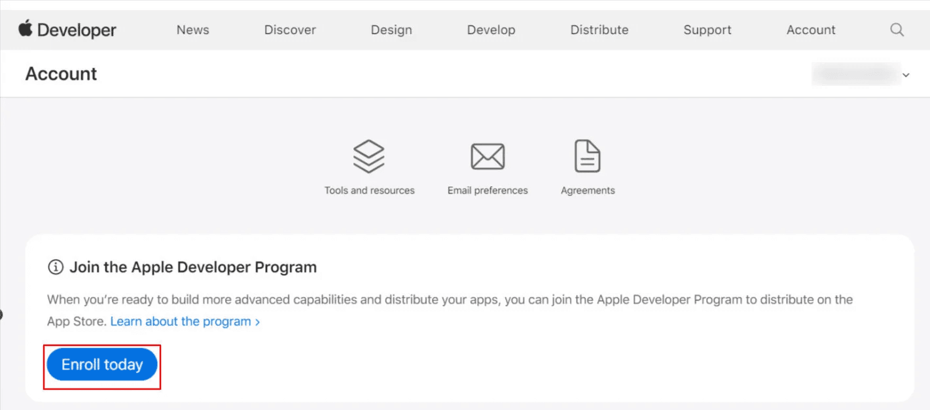
Task: Select Design in the navigation bar
Action: tap(391, 30)
